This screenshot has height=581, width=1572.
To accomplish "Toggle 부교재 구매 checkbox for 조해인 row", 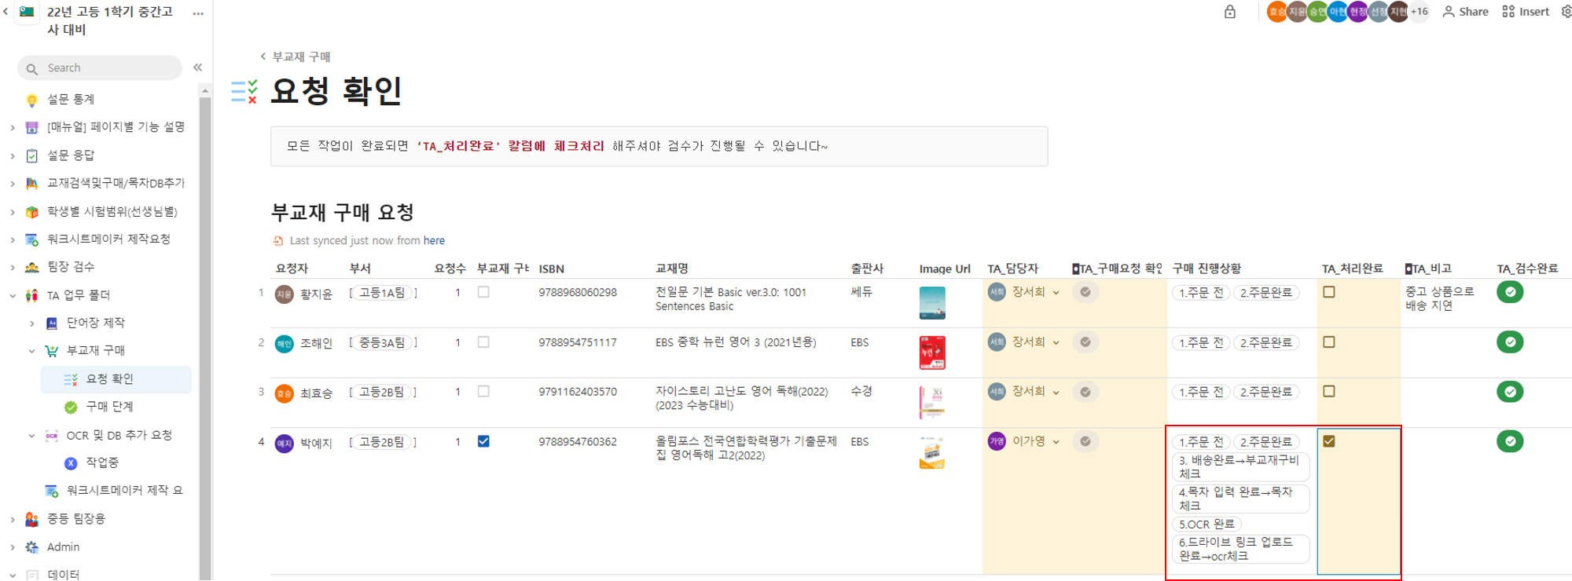I will click(483, 342).
